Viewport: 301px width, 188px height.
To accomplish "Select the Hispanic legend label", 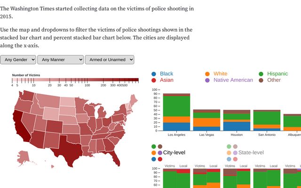I will click(277, 74).
